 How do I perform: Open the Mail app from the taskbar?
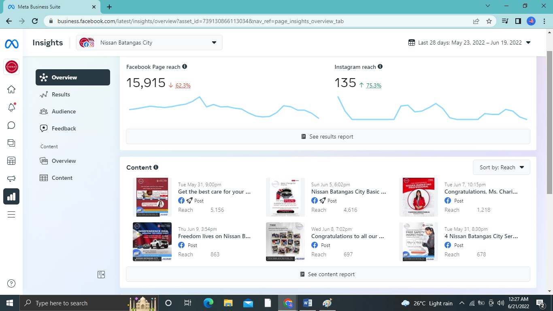[x=248, y=303]
